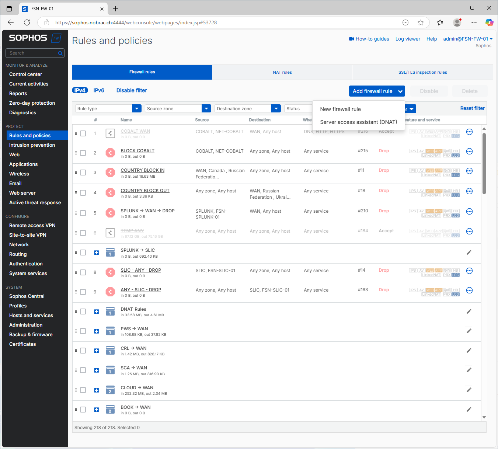Image resolution: width=498 pixels, height=449 pixels.
Task: Select the Firewall rules tab
Action: click(142, 72)
